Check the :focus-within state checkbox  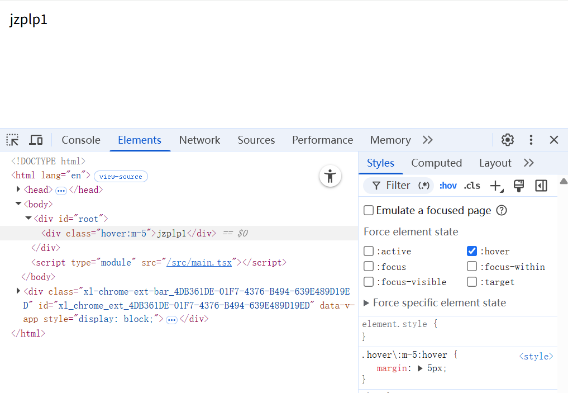pyautogui.click(x=471, y=267)
